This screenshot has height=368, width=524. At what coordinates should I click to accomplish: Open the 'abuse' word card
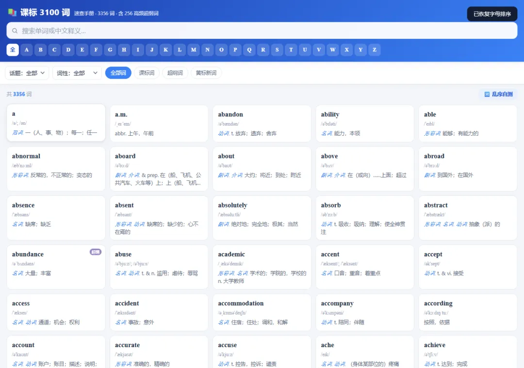tap(159, 267)
